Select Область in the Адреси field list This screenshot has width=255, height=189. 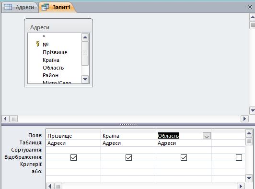point(53,68)
